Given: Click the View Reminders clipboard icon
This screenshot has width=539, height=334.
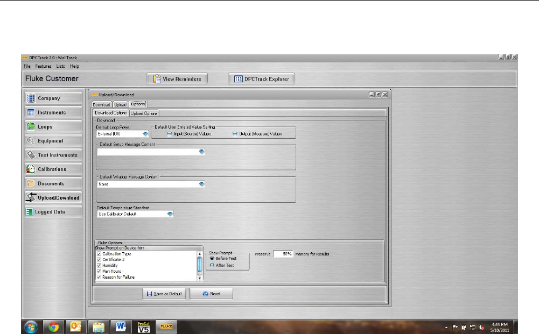Looking at the screenshot, I should tap(157, 79).
